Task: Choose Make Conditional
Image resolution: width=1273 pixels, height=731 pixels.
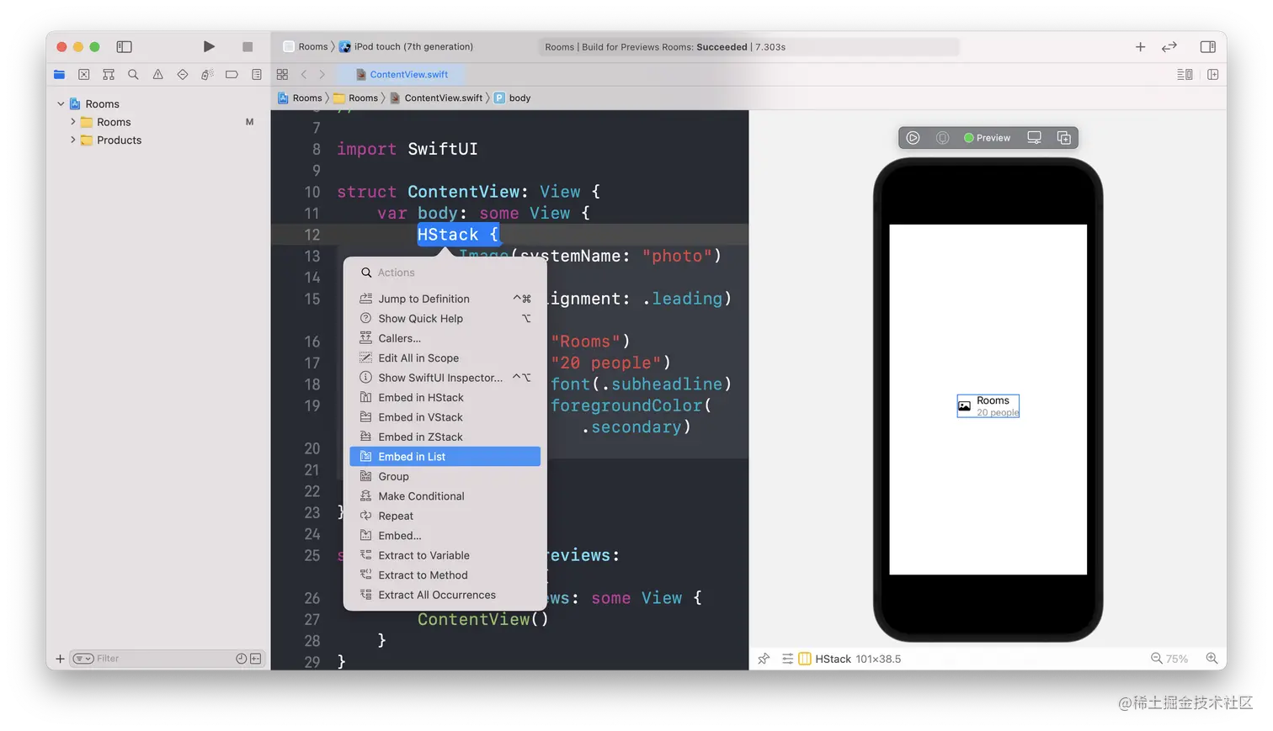Action: pos(445,496)
